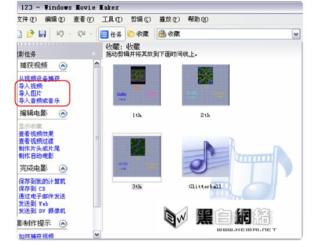
Task: Click 导入视频 link
Action: [x=31, y=86]
